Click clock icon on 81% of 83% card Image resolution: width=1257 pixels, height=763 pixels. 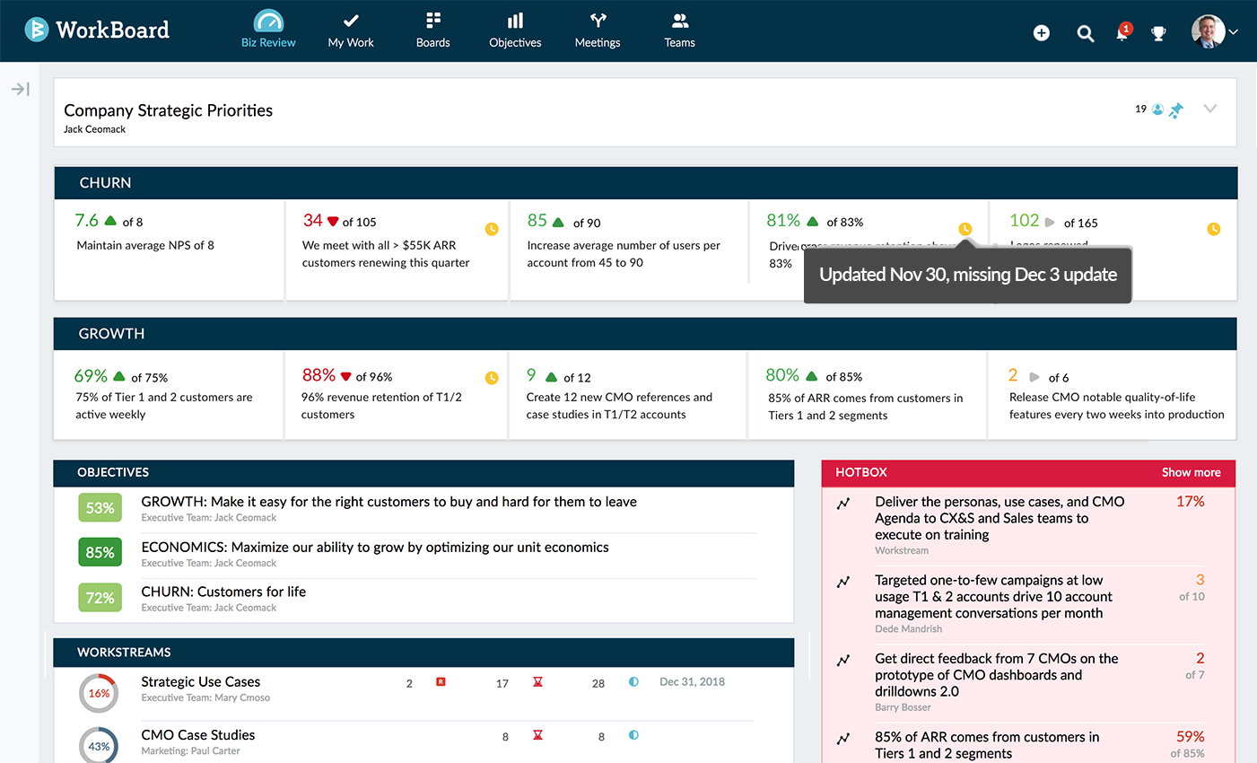pos(965,229)
